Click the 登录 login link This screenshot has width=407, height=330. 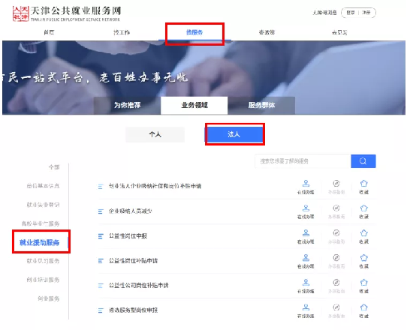coord(351,13)
